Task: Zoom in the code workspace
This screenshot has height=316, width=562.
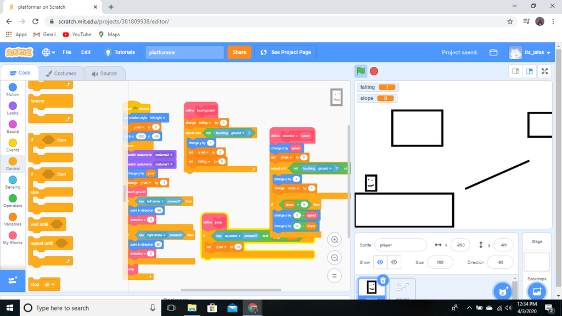Action: [x=334, y=240]
